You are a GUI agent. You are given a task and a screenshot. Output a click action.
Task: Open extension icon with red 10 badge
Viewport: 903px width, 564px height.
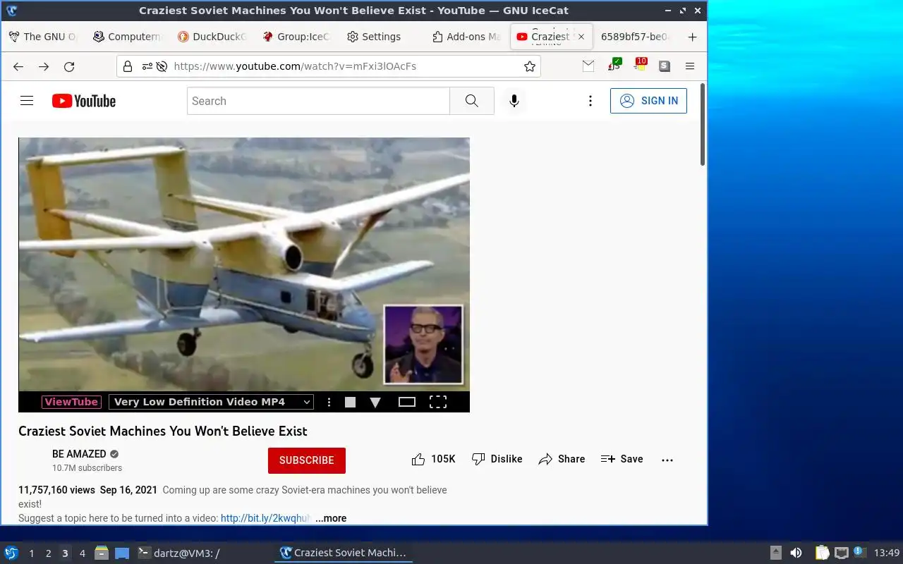tap(640, 65)
